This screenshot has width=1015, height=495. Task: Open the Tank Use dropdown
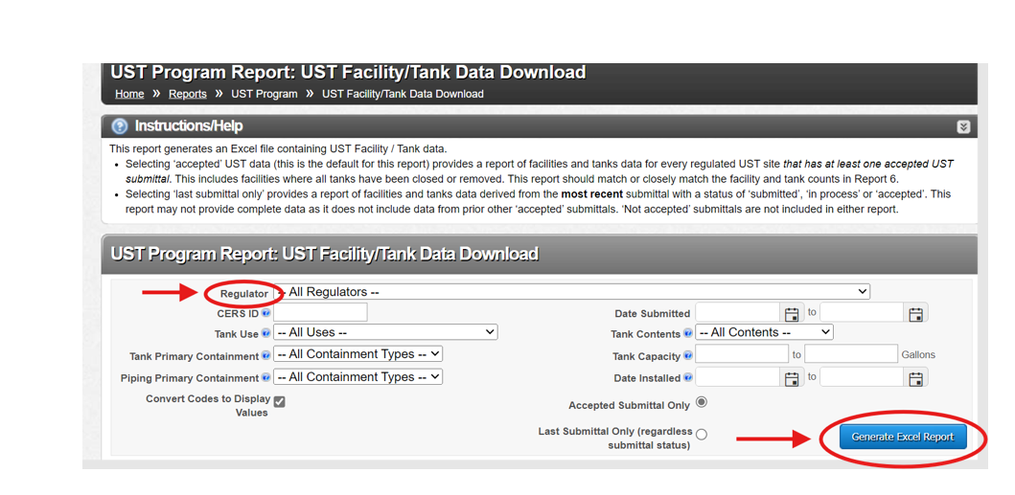(385, 332)
